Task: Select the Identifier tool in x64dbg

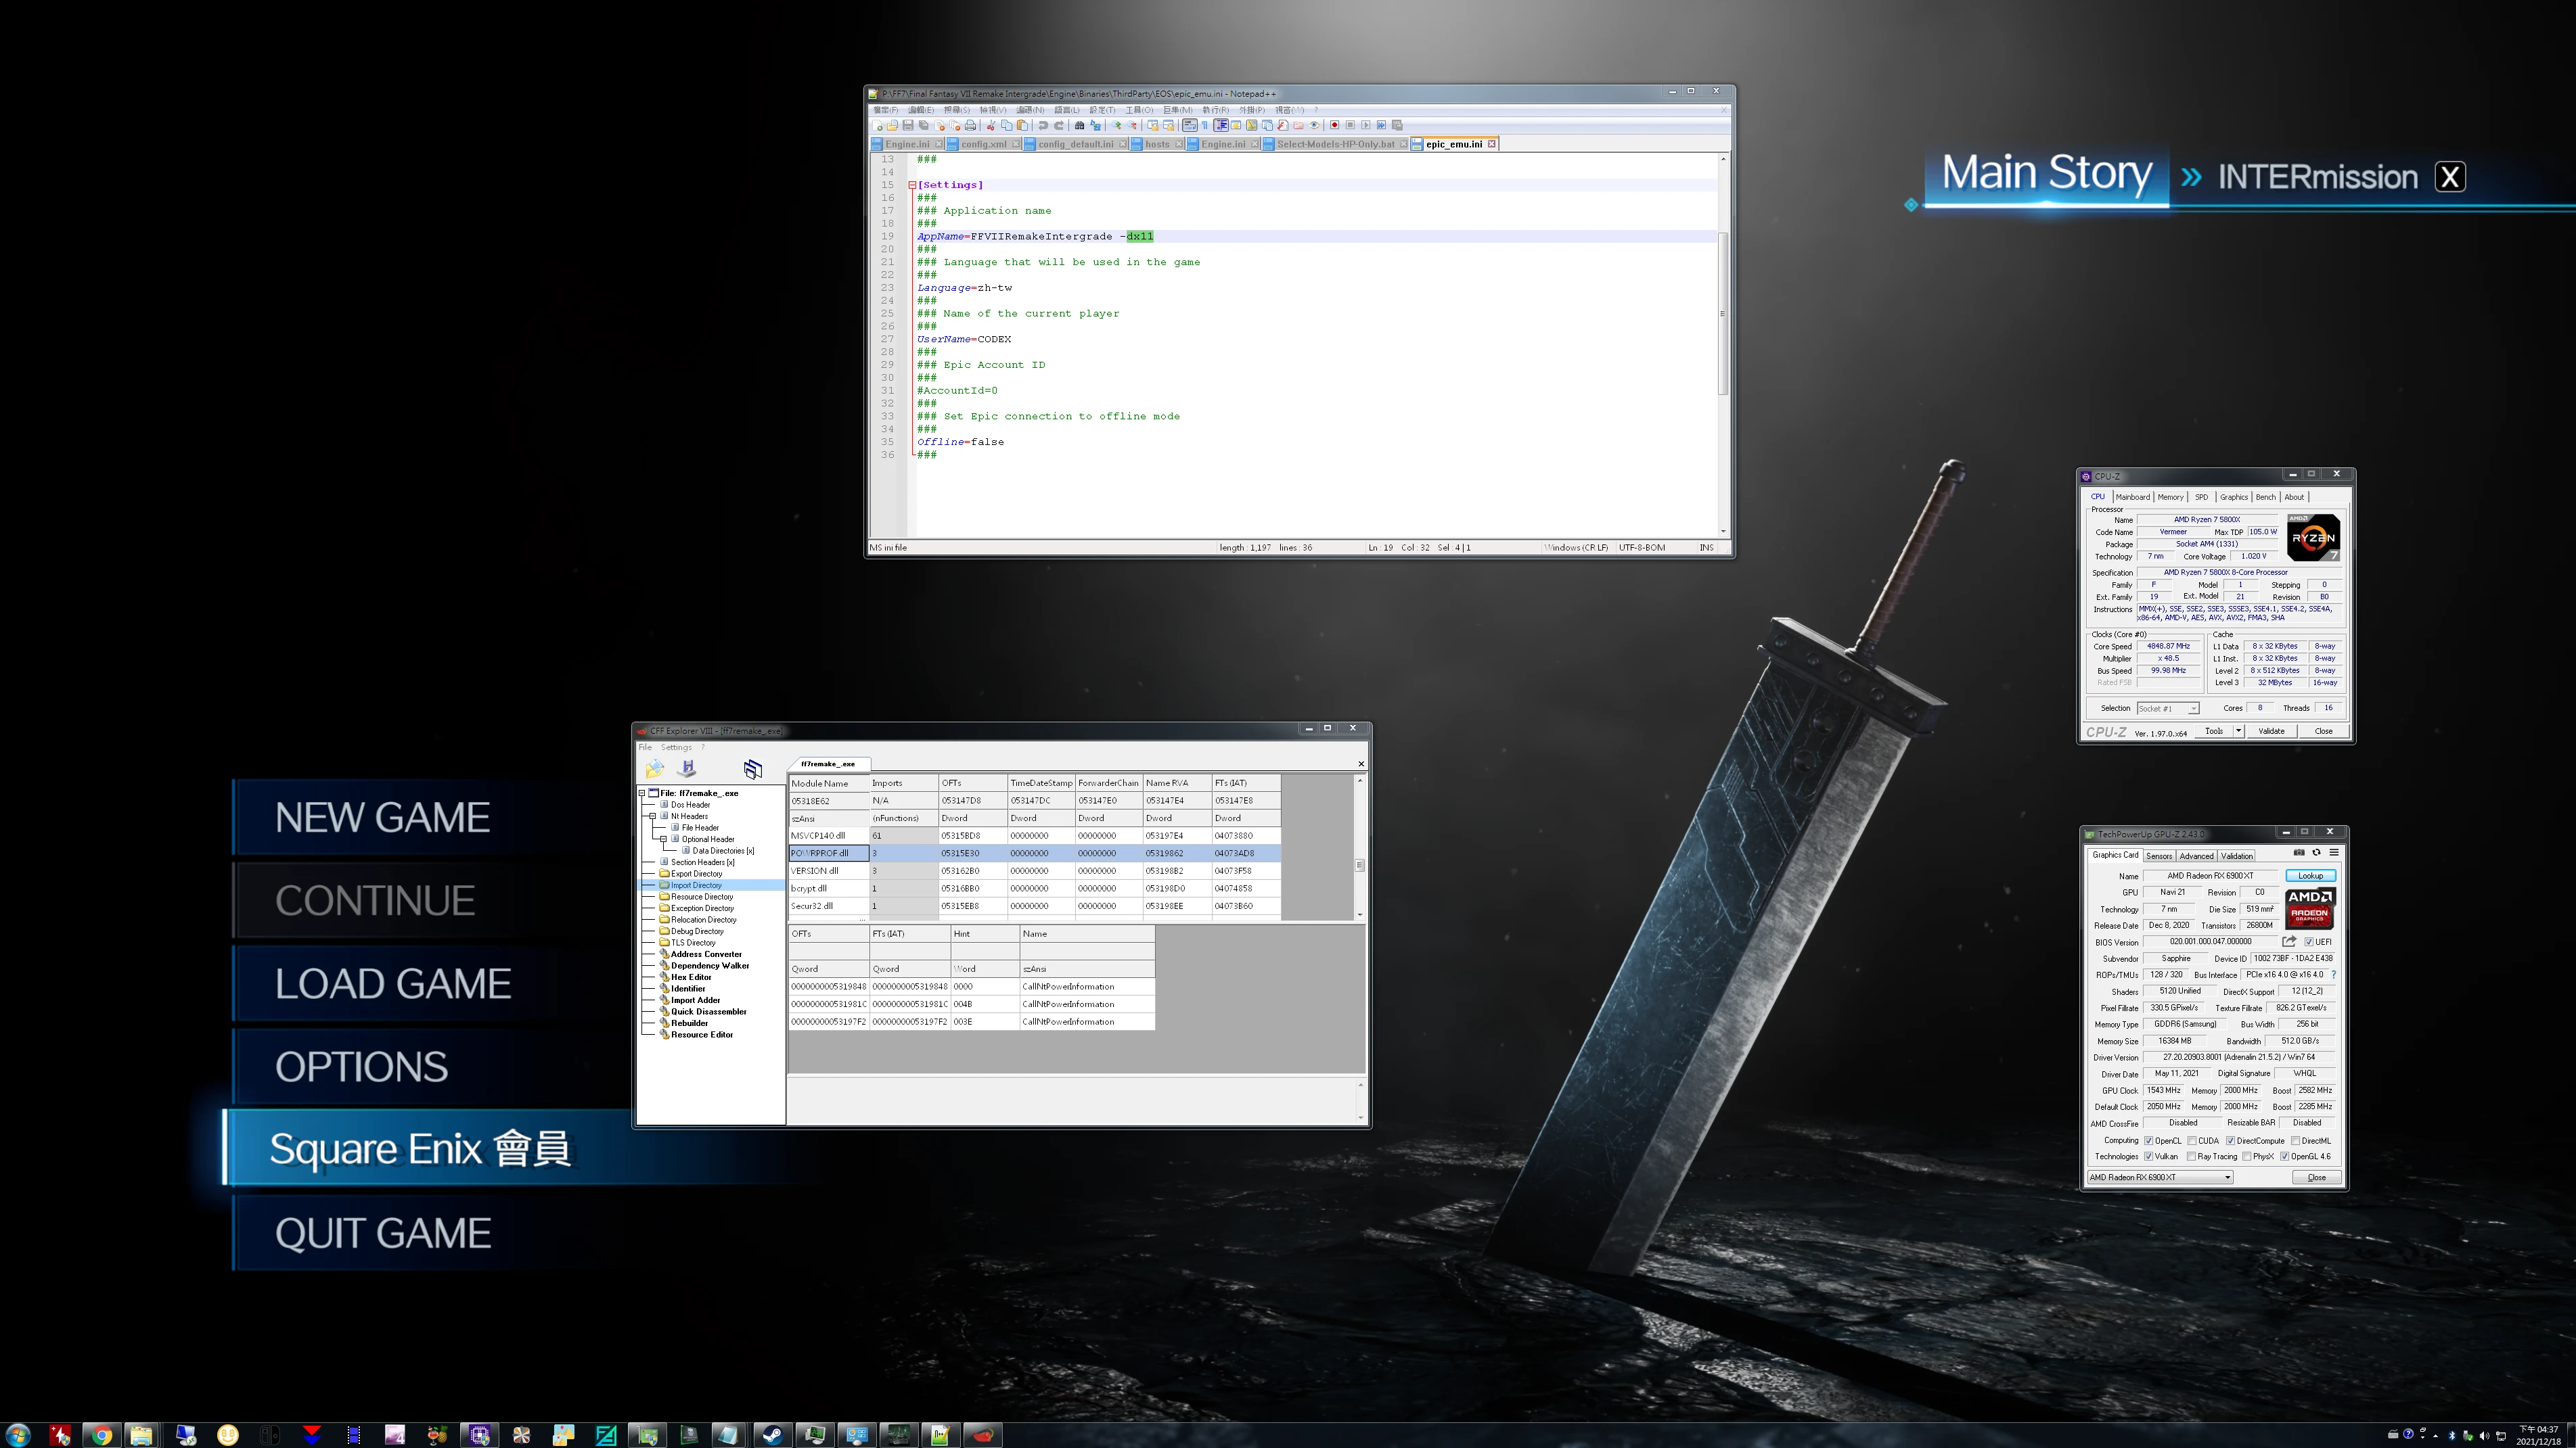Action: pyautogui.click(x=687, y=988)
